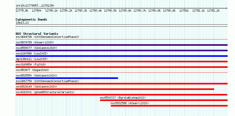Click the red nsv6529149 variant bar
235x116 pixels.
[x=115, y=89]
